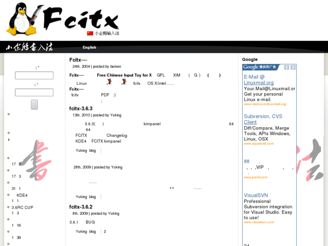Viewport: 328px width, 246px height.
Task: Click the '88' ad title link
Action: 247,162
